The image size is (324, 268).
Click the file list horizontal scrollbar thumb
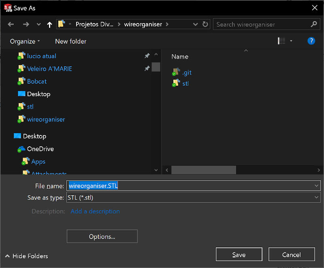[x=204, y=170]
